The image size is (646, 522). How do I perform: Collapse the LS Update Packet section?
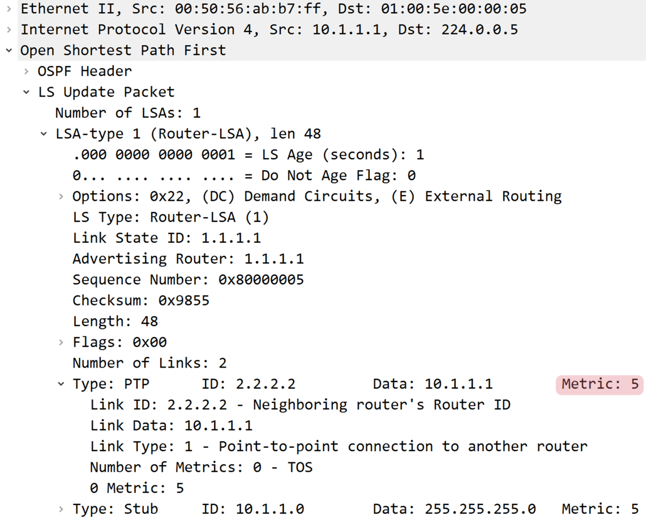[26, 92]
